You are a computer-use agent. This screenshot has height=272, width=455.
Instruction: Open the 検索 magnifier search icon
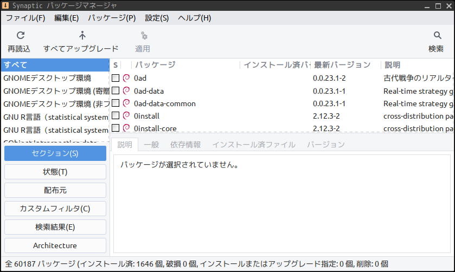437,35
